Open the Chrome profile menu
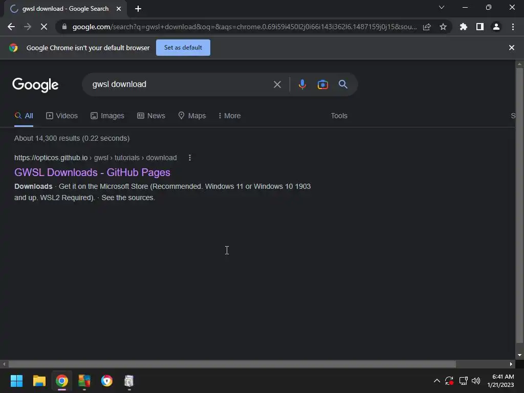 pyautogui.click(x=496, y=27)
